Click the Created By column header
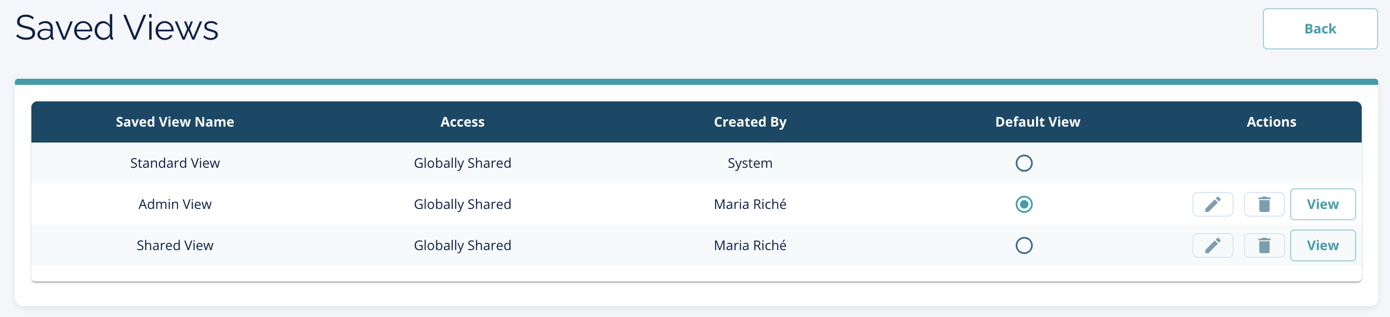Screen dimensions: 1390x317 coord(750,122)
